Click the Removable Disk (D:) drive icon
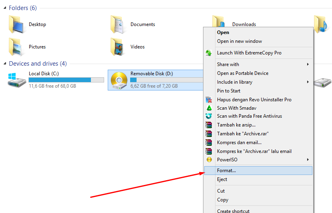This screenshot has width=332, height=213. pos(119,80)
